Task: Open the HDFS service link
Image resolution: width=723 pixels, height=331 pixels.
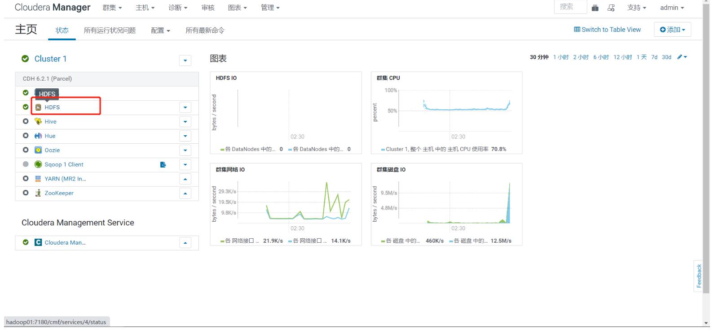Action: [x=52, y=107]
